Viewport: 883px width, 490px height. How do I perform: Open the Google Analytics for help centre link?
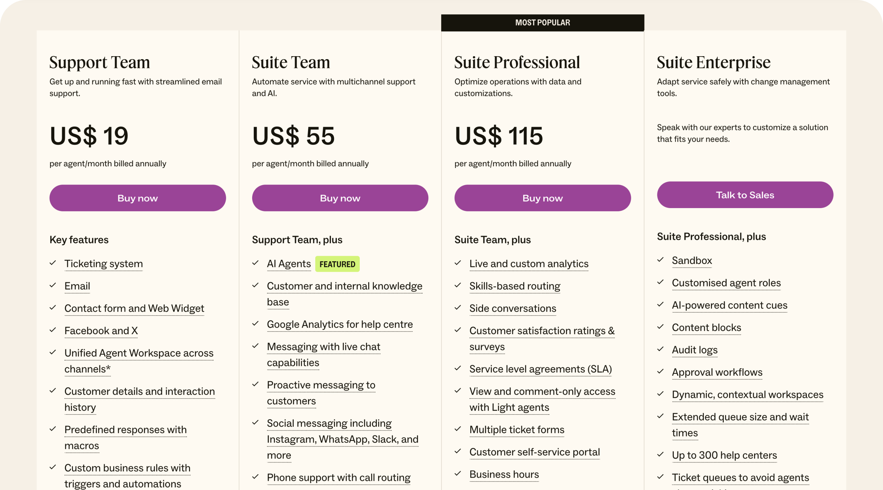(x=340, y=324)
